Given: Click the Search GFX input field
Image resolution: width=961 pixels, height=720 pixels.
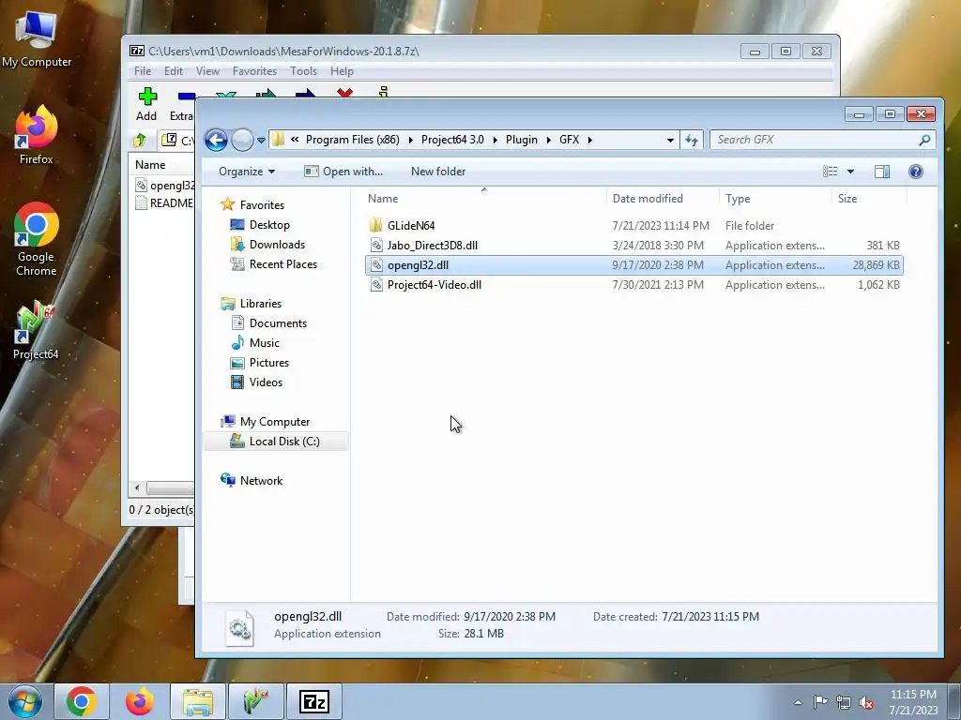Looking at the screenshot, I should (816, 140).
